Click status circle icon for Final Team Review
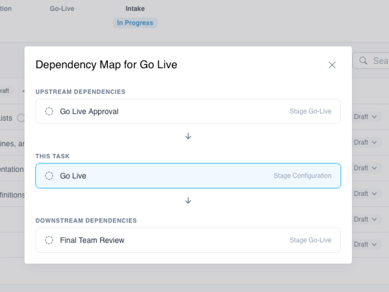Screen dimensions: 389x292 pos(49,240)
